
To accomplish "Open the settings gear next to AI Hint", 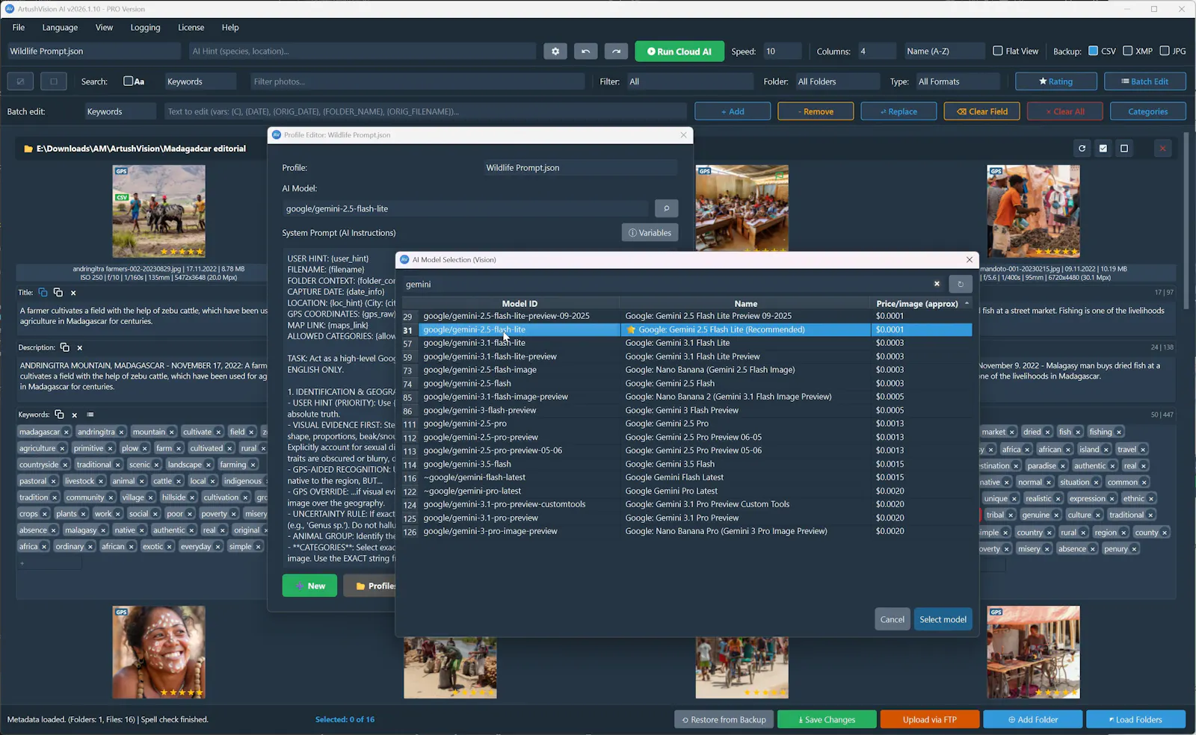I will click(555, 52).
